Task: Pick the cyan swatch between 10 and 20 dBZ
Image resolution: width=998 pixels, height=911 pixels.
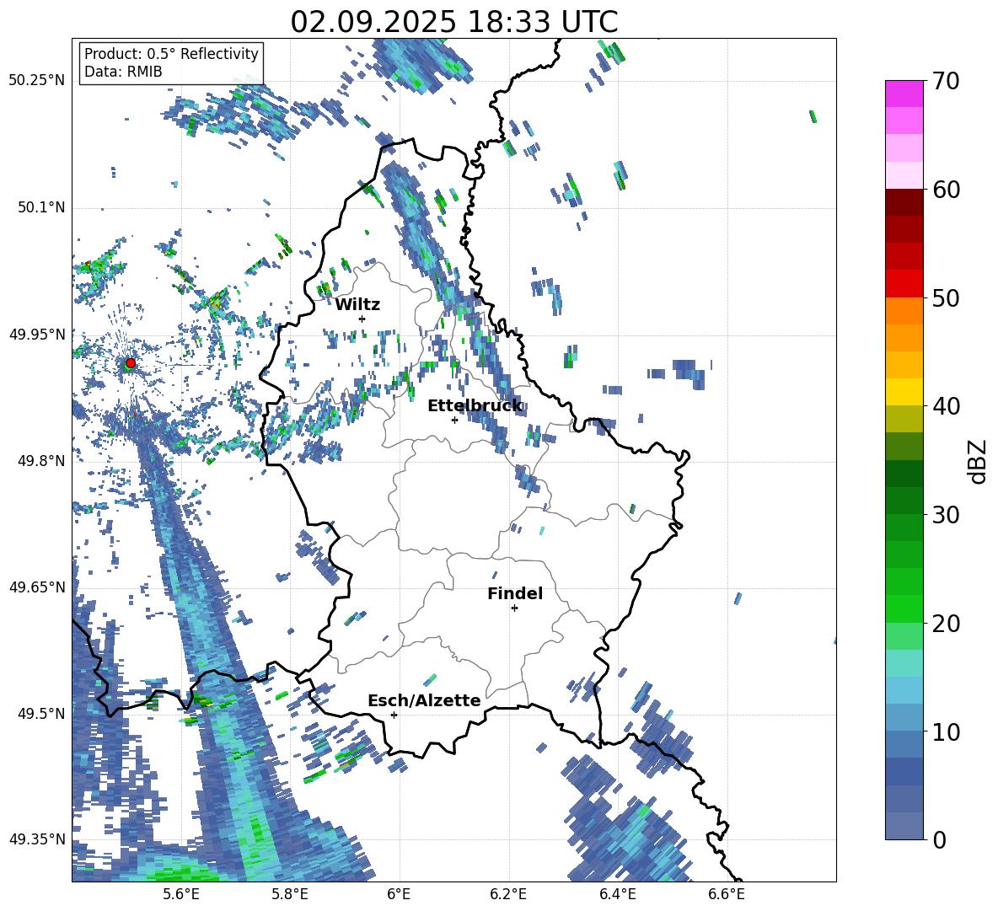Action: point(904,663)
